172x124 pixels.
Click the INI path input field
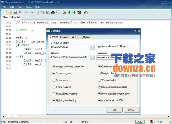[69, 57]
